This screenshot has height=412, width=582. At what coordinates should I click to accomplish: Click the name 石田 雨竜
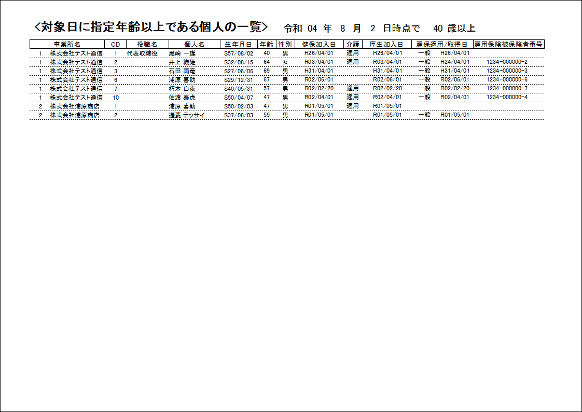[x=182, y=71]
